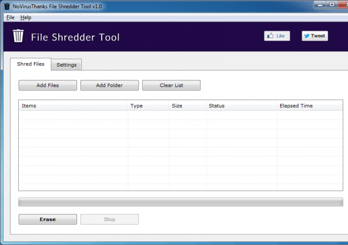Click the title bar trash can app icon

pyautogui.click(x=7, y=6)
